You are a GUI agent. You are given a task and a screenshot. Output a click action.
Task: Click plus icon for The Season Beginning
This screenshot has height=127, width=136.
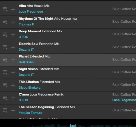(13, 110)
